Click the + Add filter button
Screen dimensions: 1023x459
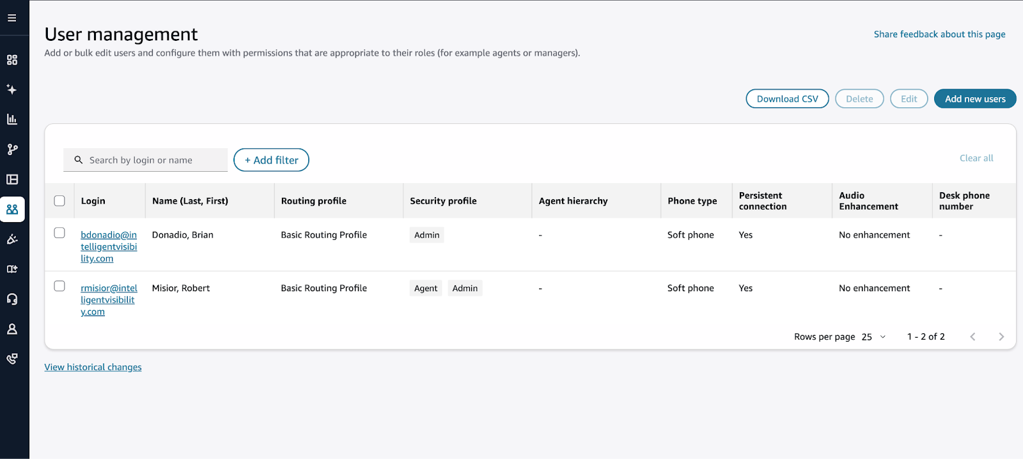[x=271, y=160]
